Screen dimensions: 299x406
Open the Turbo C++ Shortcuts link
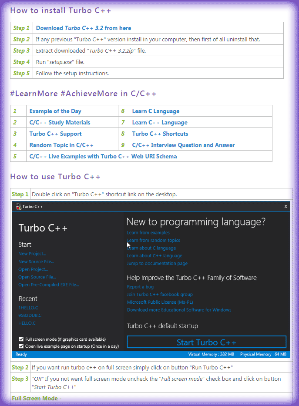[160, 134]
